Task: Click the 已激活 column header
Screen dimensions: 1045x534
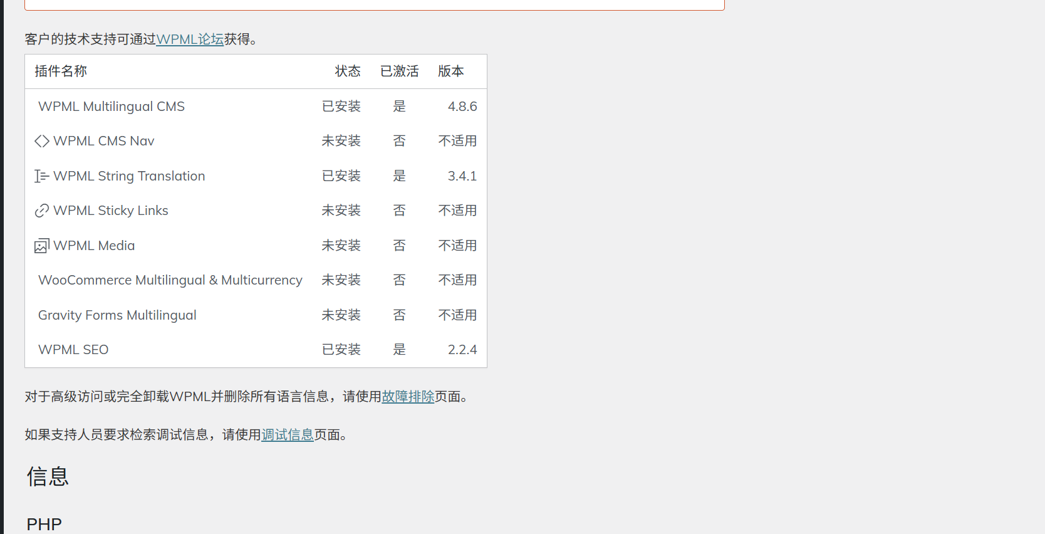Action: (x=400, y=71)
